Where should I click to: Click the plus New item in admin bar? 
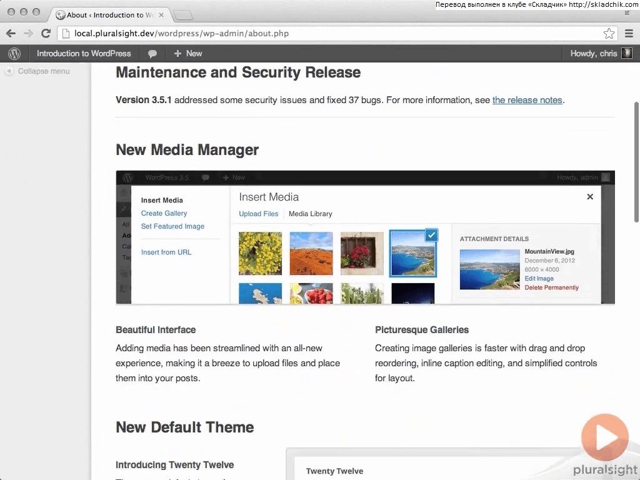[x=188, y=54]
